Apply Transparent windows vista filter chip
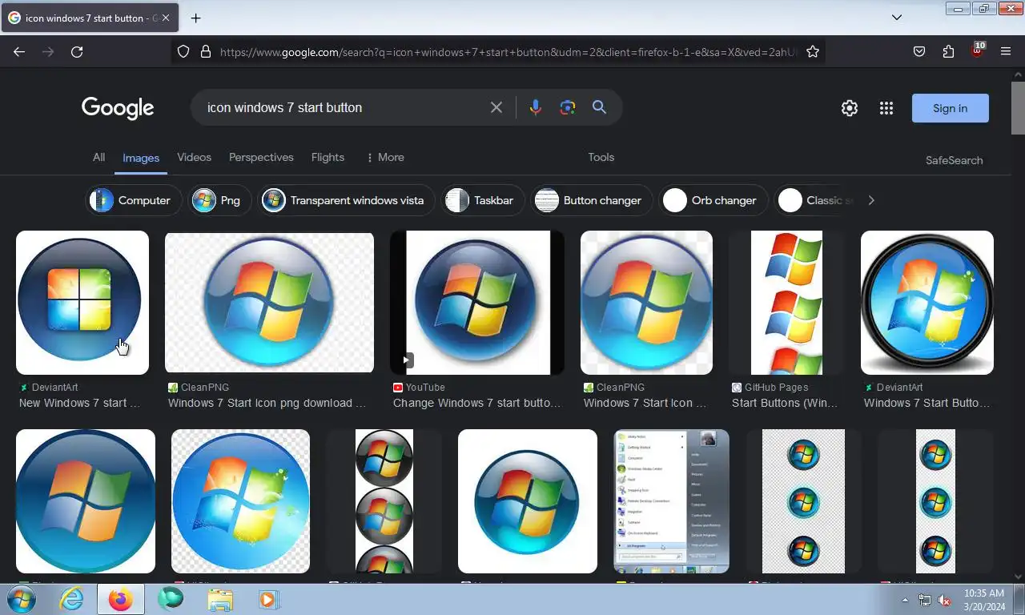The height and width of the screenshot is (615, 1025). 346,200
